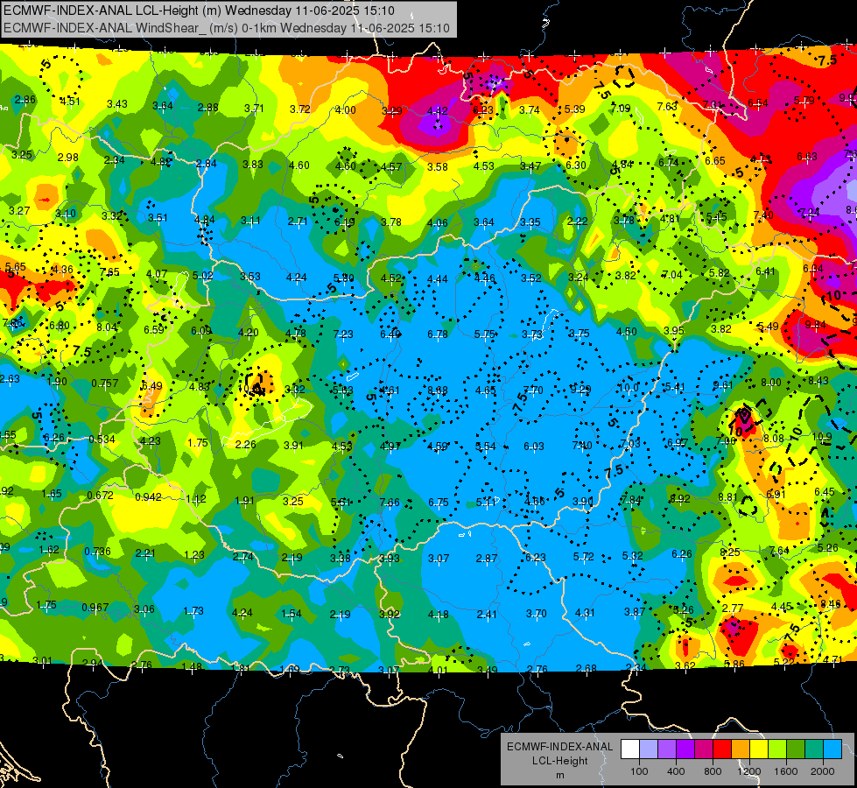The image size is (857, 788).
Task: Click the map value 8.04
Action: coord(107,327)
